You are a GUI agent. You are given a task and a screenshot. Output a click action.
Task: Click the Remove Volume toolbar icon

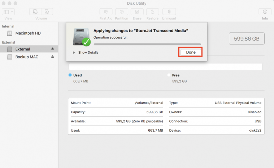tap(47, 12)
